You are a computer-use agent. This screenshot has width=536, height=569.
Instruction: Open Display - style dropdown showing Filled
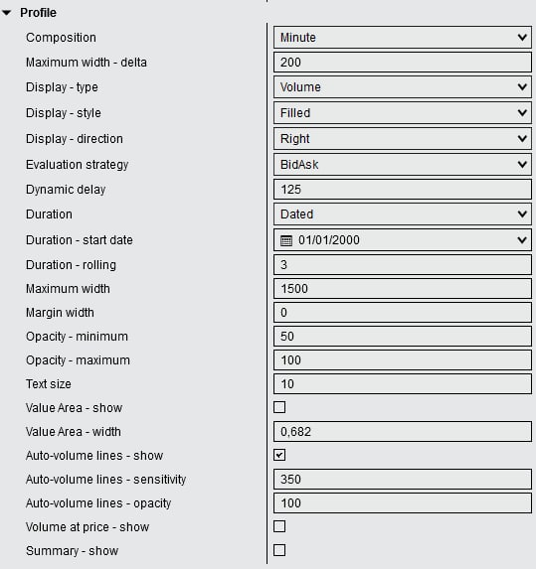coord(403,113)
